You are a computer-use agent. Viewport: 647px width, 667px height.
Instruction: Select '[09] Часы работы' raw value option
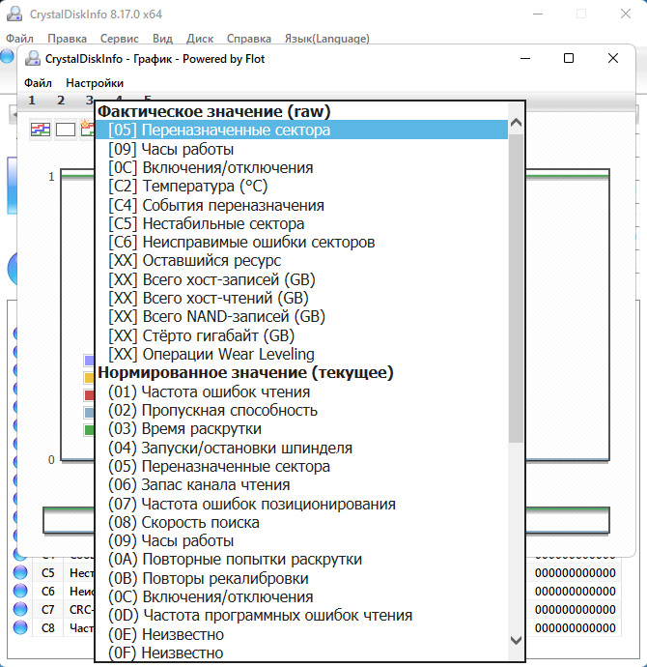click(171, 149)
